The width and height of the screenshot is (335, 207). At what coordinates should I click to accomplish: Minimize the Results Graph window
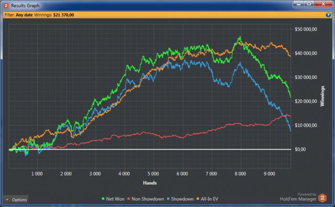pos(299,4)
